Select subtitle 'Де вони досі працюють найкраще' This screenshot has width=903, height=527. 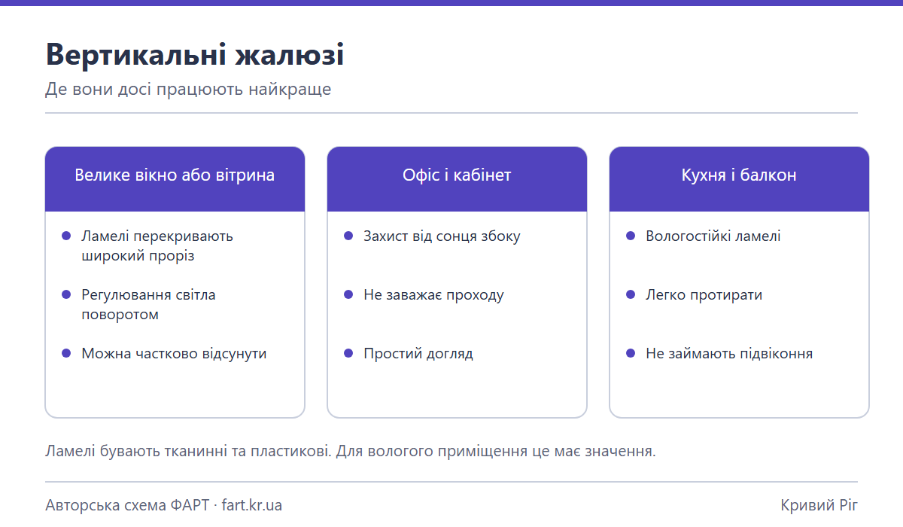[188, 90]
